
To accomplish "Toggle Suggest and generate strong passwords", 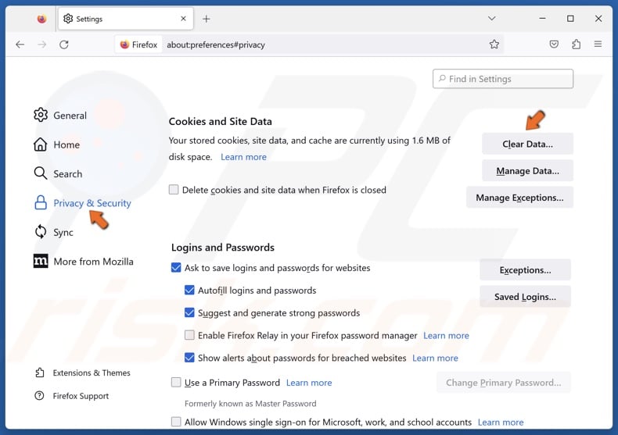I will (x=189, y=312).
